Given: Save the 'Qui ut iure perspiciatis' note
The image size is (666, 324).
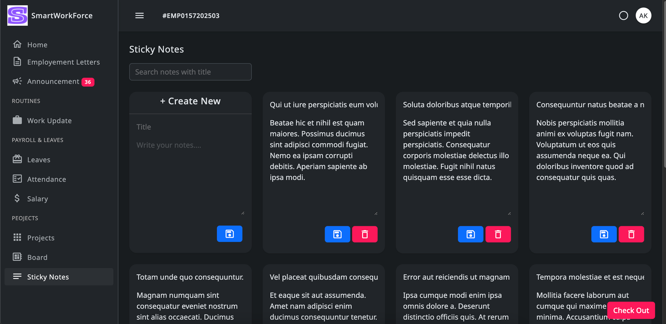Looking at the screenshot, I should [337, 234].
